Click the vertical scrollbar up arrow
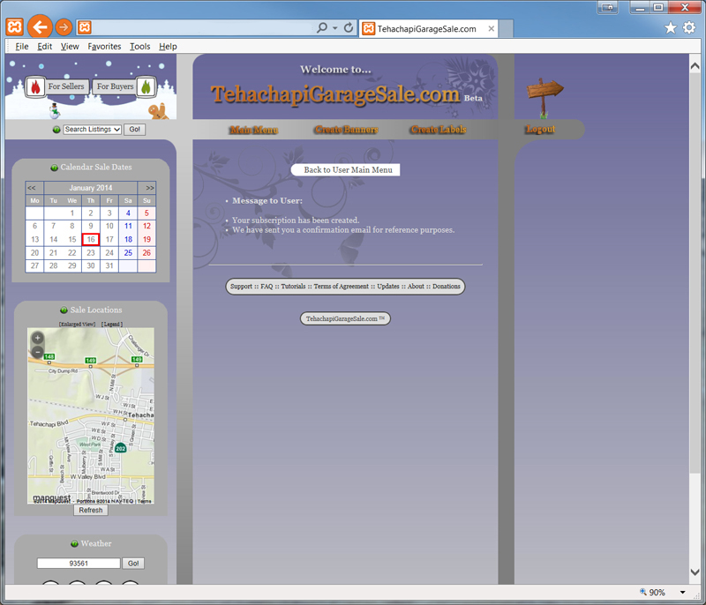This screenshot has height=605, width=706. pos(695,66)
